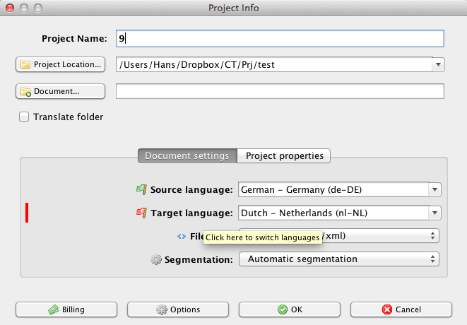Click the Billing money icon
Screen dimensions: 467x325
tap(54, 309)
